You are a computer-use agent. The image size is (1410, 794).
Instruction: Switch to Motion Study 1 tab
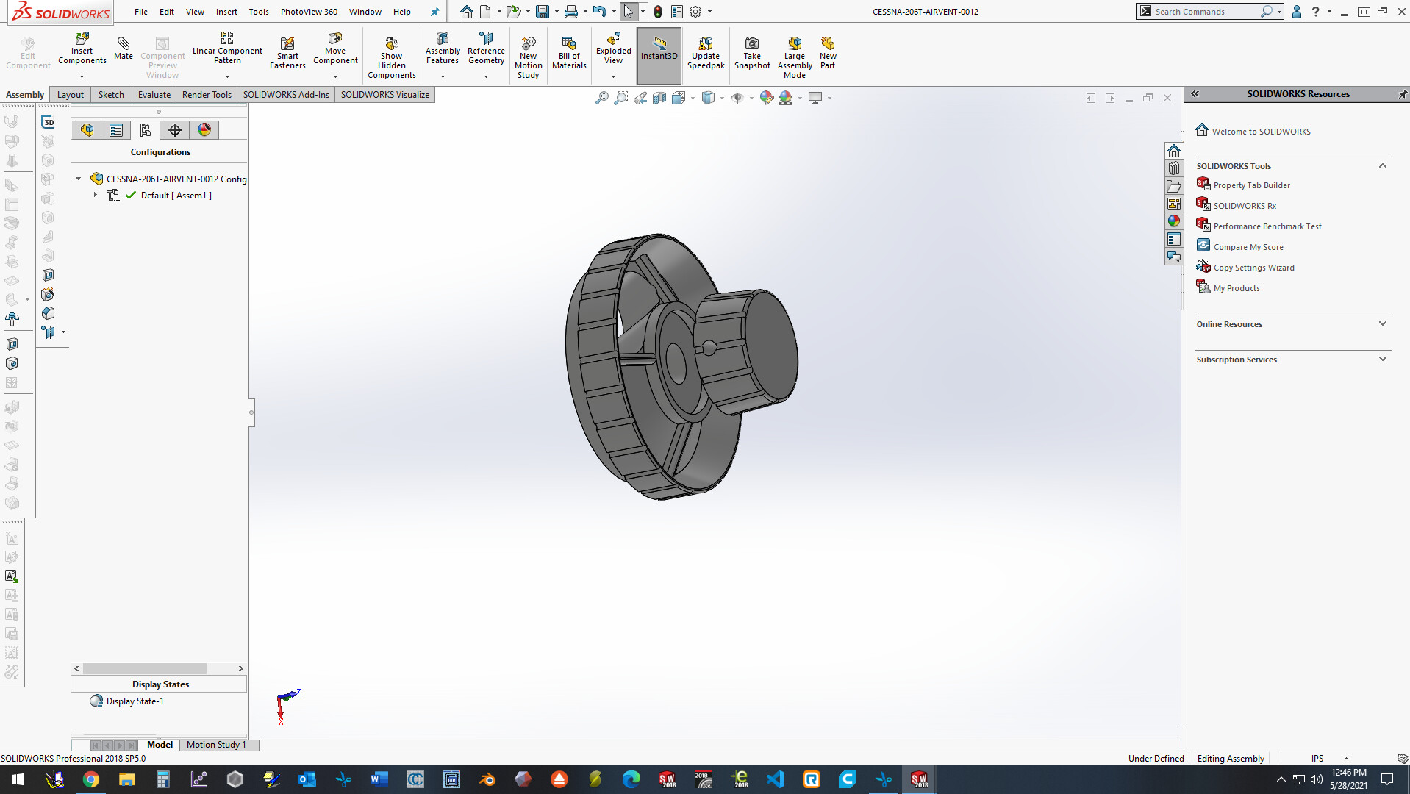coord(216,745)
